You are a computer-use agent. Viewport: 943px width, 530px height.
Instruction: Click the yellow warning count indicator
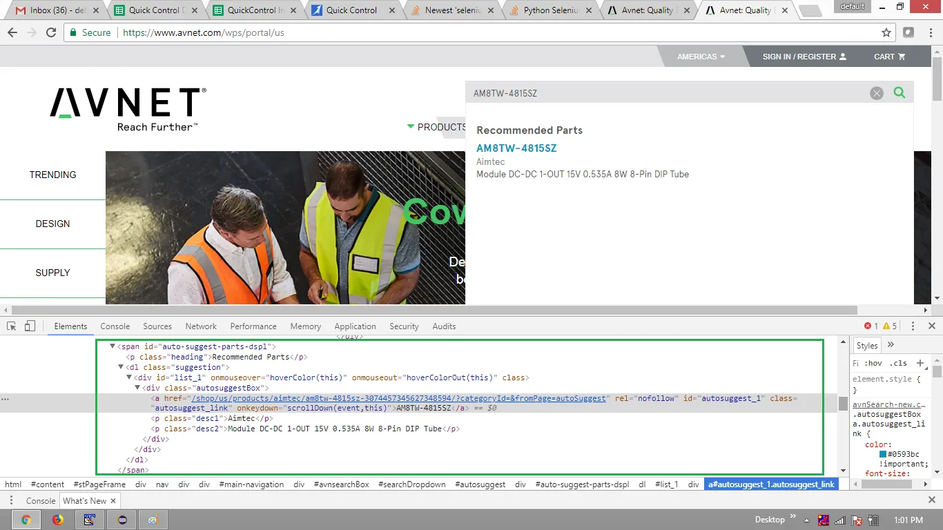coord(891,326)
